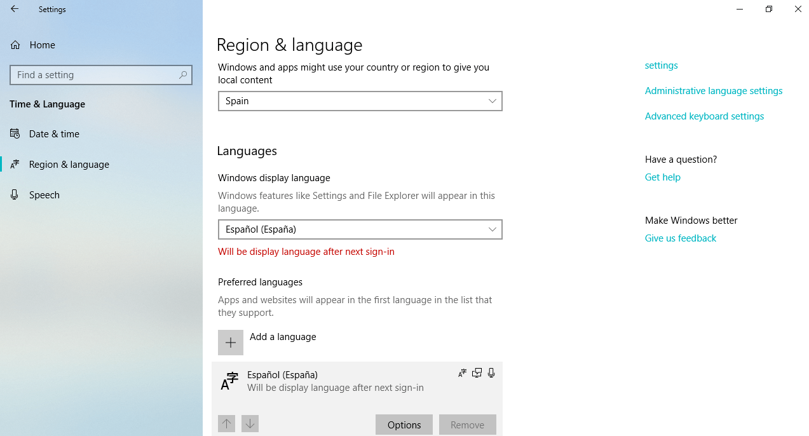This screenshot has width=809, height=436.
Task: Click the Remove button for Español
Action: pyautogui.click(x=467, y=425)
